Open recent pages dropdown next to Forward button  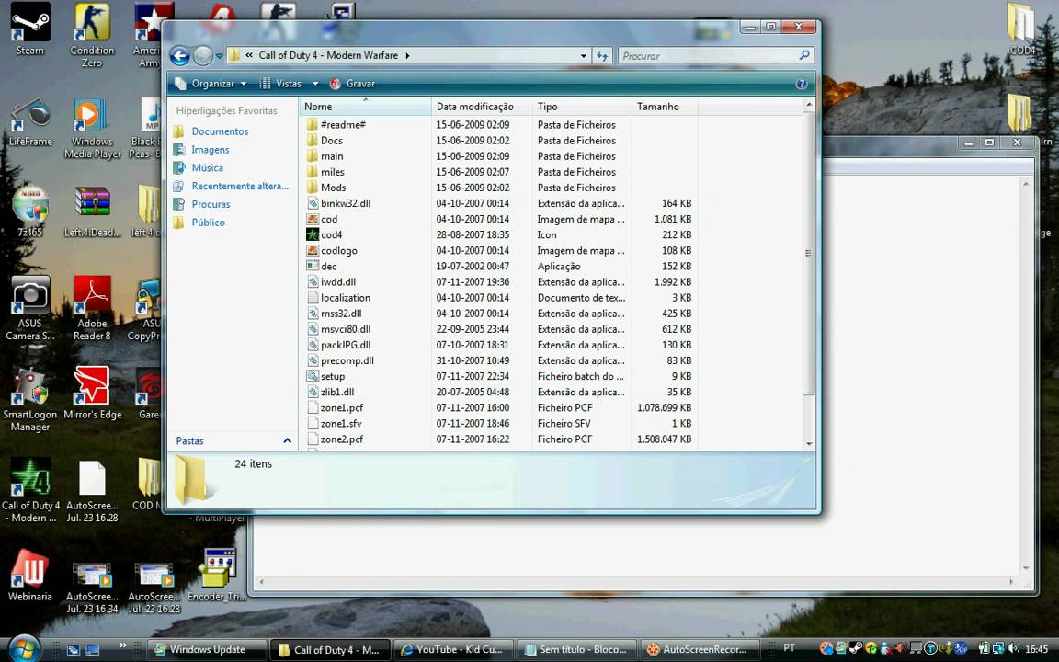pos(220,56)
